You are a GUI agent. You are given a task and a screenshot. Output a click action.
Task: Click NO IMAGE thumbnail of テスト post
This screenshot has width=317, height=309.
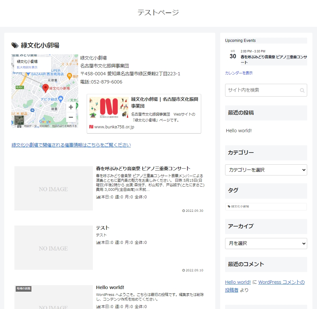point(54,247)
